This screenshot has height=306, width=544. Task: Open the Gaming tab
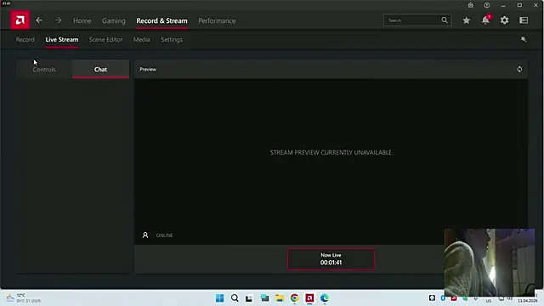click(x=113, y=20)
